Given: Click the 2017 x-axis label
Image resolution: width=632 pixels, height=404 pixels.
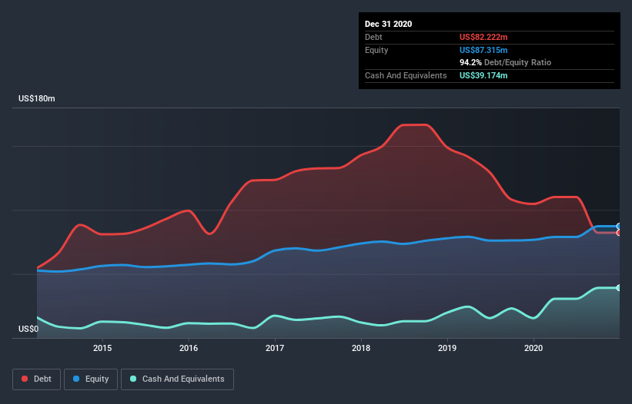Looking at the screenshot, I should pyautogui.click(x=275, y=348).
